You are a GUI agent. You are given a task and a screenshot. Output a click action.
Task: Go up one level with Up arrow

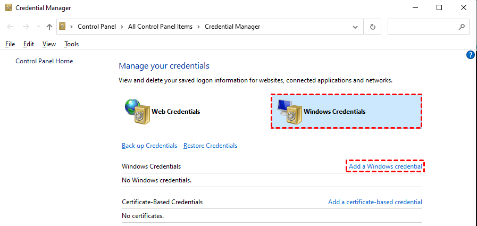(49, 27)
